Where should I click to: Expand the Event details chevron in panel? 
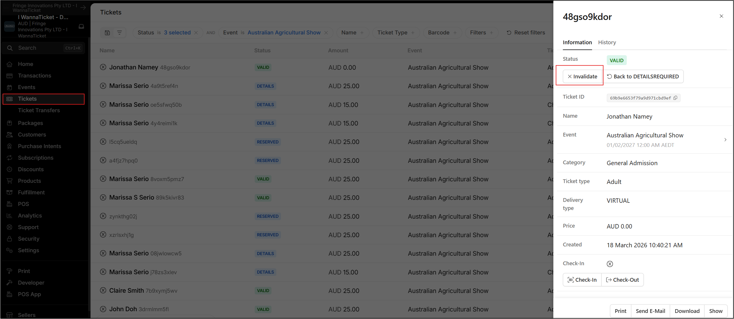click(x=725, y=140)
